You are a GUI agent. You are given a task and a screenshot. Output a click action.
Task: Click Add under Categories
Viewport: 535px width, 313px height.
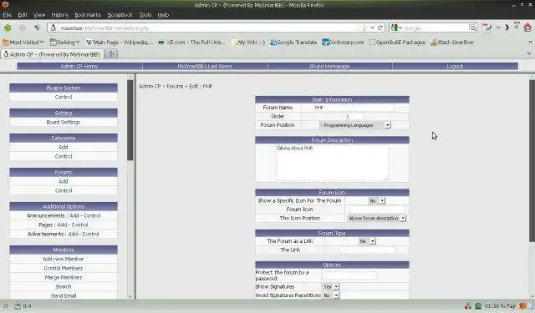[64, 147]
